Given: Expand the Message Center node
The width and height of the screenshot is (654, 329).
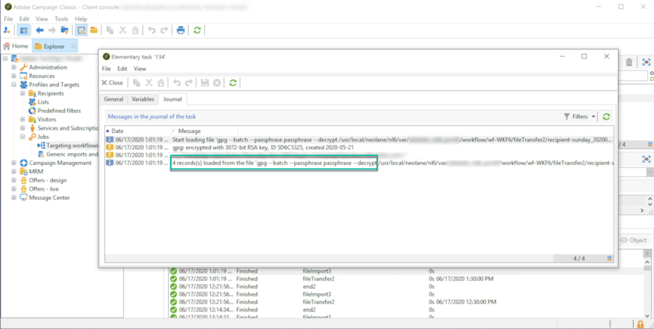Looking at the screenshot, I should coord(14,198).
